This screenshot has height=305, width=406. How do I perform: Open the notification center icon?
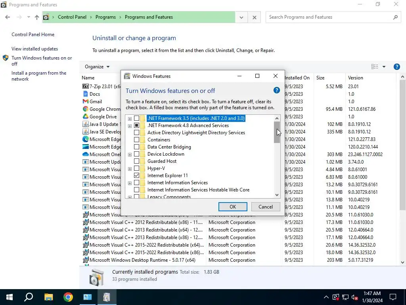pyautogui.click(x=393, y=297)
